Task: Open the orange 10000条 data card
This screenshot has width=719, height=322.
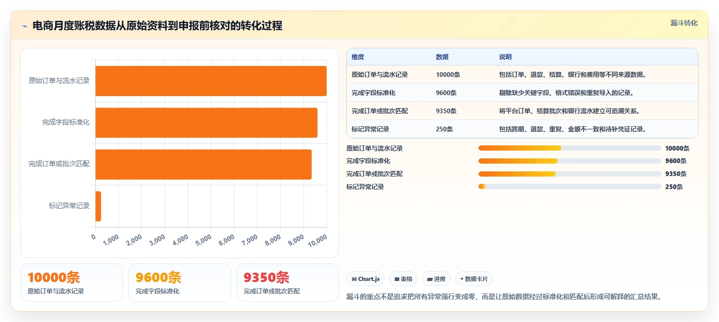Action: (x=71, y=283)
